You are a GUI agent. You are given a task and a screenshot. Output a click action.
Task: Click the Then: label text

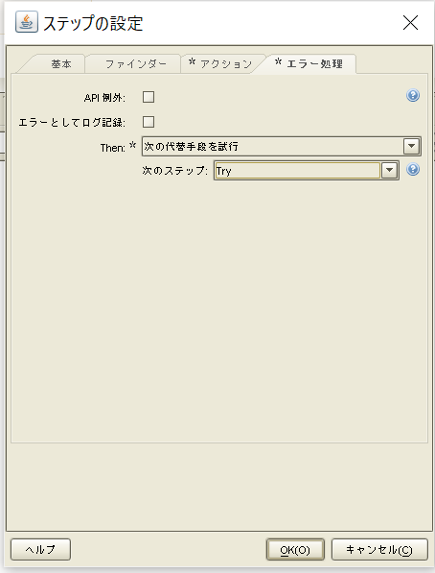[x=113, y=148]
